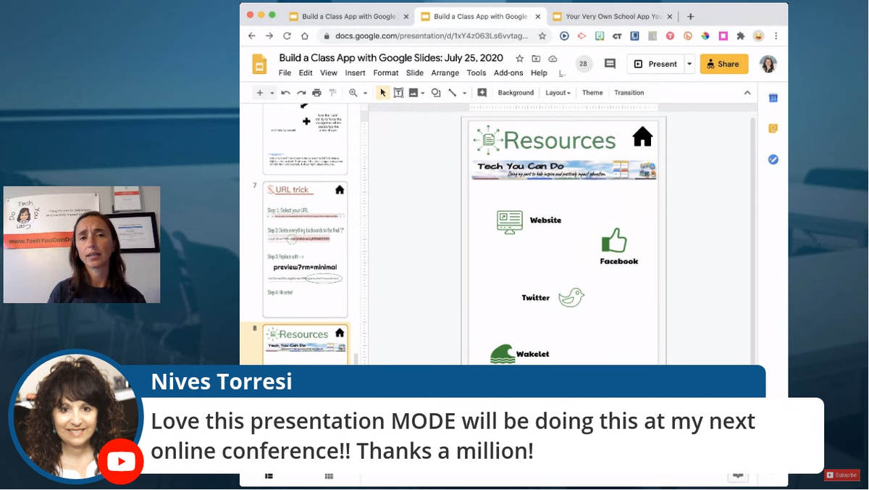
Task: Open the Help menu
Action: point(539,73)
